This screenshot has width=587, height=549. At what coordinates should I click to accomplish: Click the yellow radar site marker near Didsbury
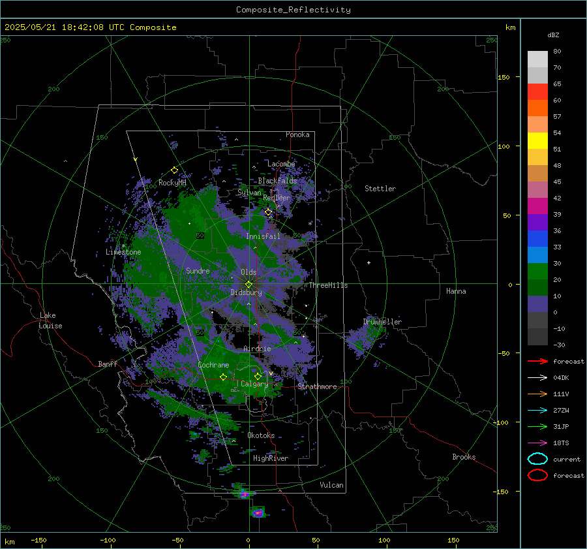point(249,284)
